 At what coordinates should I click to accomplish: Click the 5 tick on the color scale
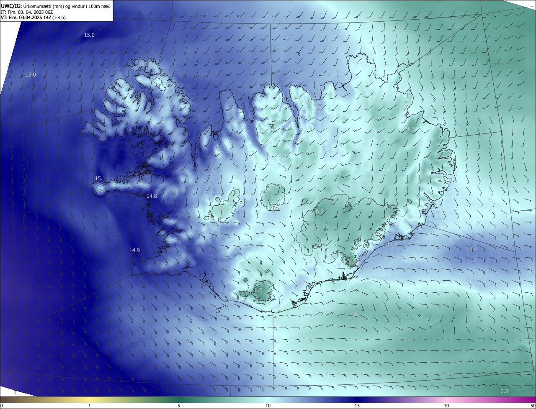click(179, 406)
